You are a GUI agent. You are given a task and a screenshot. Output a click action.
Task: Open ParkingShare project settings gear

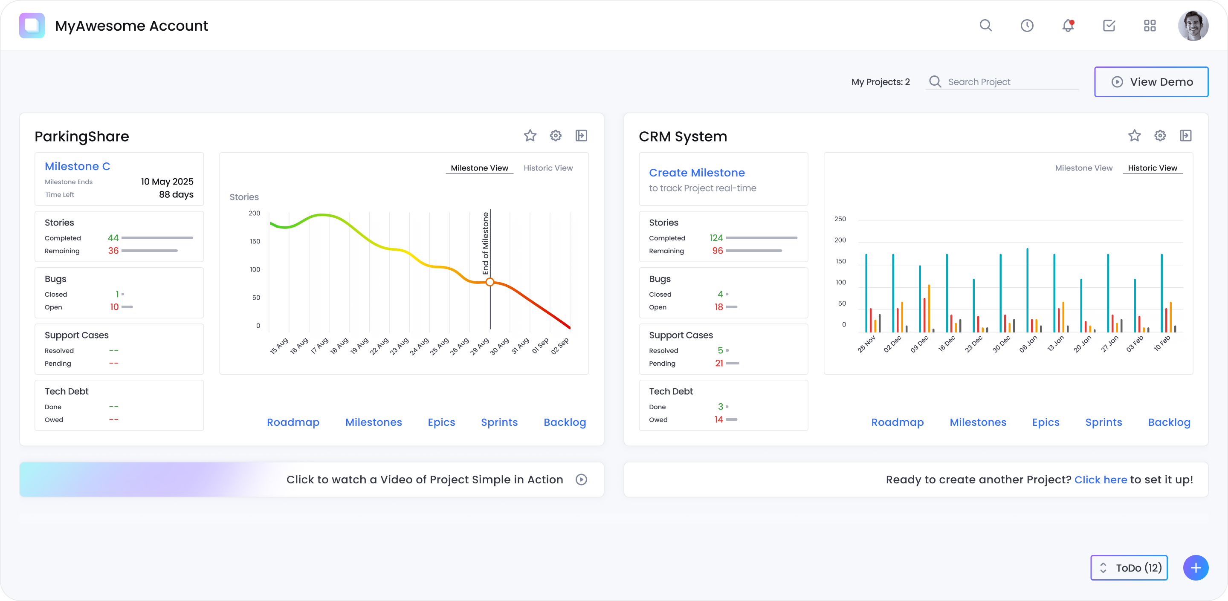point(555,136)
